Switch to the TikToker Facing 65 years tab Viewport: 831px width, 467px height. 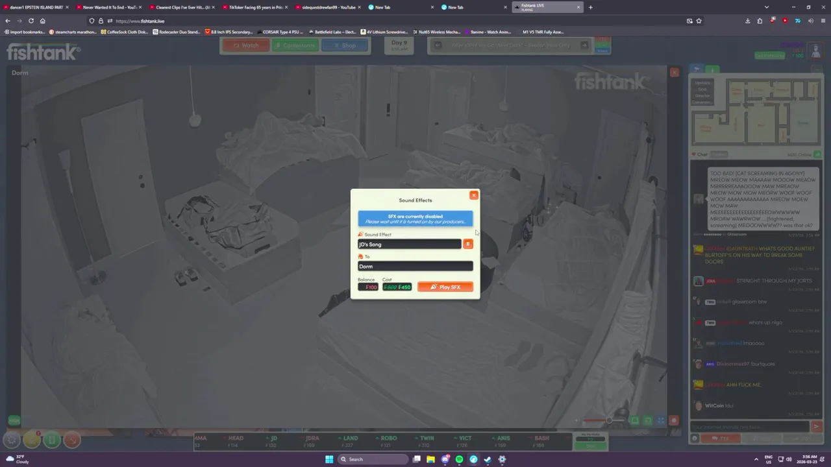tap(255, 7)
